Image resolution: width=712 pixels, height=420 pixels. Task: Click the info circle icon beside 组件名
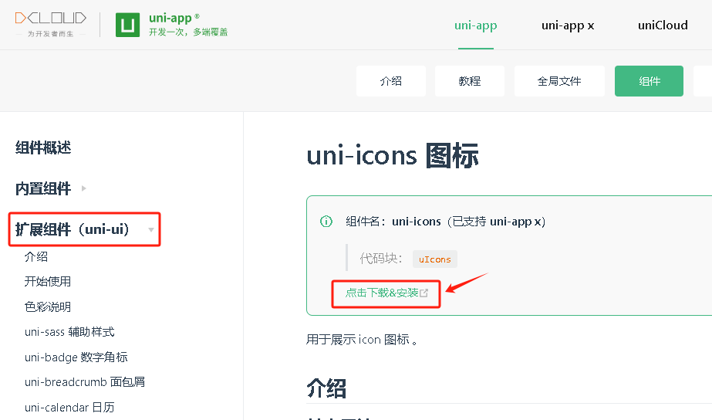tap(326, 222)
